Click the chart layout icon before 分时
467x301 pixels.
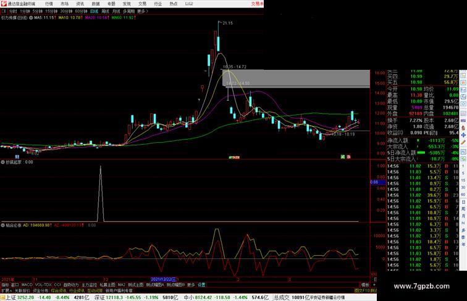pos(4,11)
